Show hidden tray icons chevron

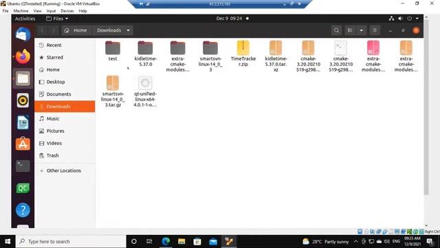[x=356, y=242]
